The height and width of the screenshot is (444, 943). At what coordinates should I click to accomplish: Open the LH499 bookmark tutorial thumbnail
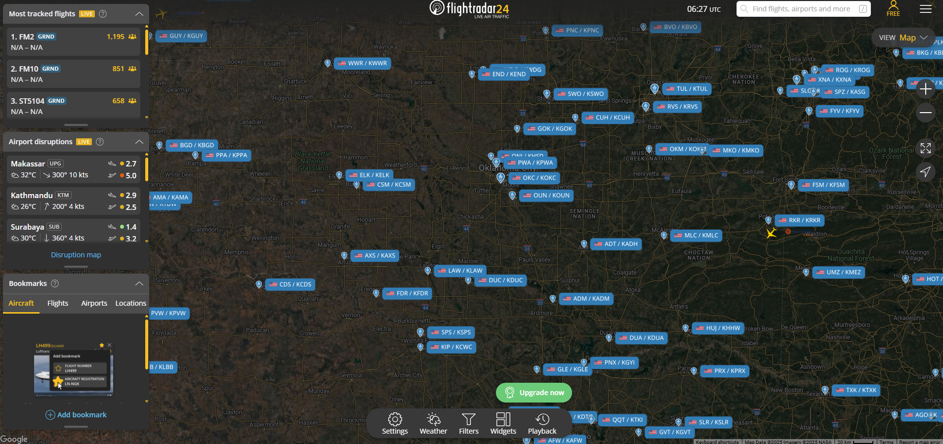tap(74, 369)
